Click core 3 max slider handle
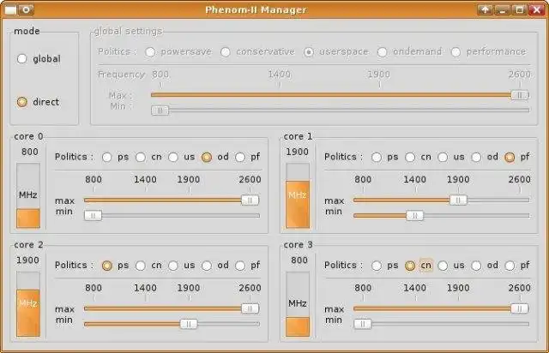This screenshot has width=549, height=353. 520,308
